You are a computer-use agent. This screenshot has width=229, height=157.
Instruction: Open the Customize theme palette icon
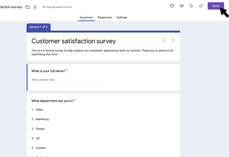point(172,6)
